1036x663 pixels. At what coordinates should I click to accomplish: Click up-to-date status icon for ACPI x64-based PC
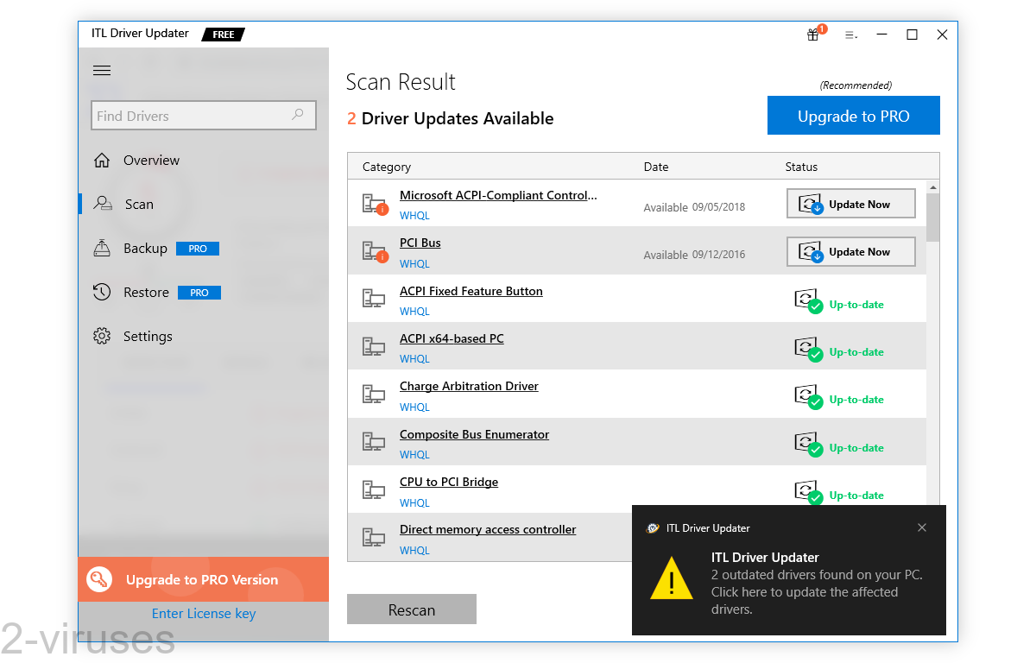[x=808, y=349]
